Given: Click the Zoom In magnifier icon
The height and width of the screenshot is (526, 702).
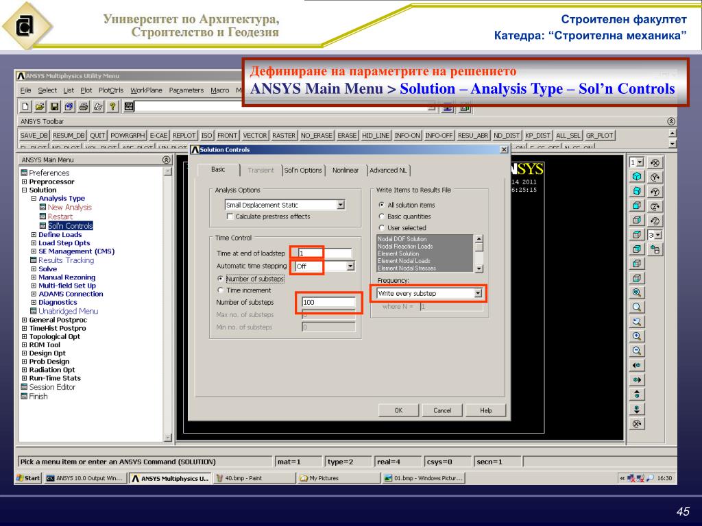Looking at the screenshot, I should (637, 336).
